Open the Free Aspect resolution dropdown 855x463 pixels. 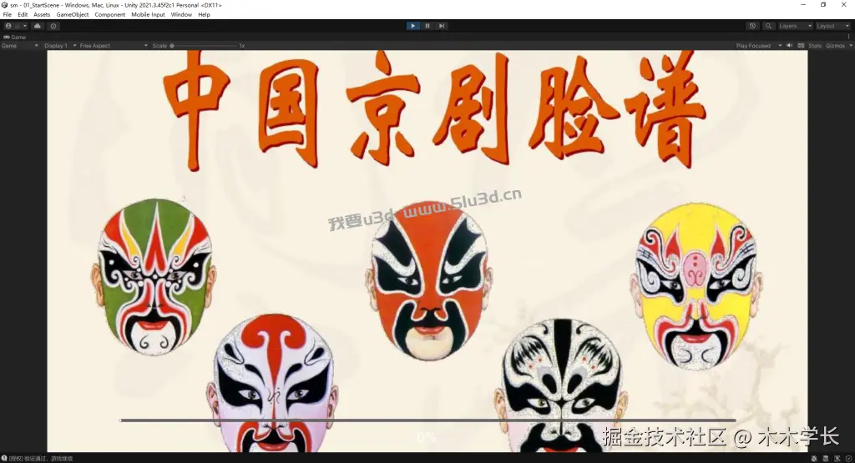(114, 46)
